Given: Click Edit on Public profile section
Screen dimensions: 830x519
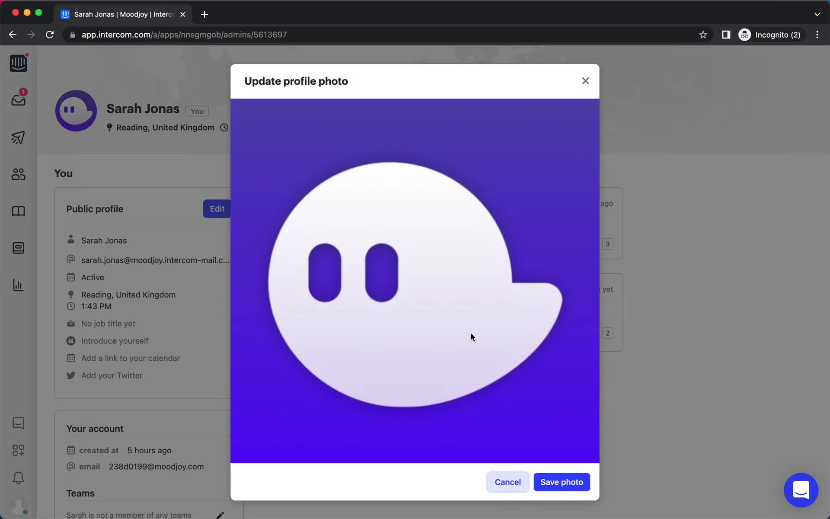Looking at the screenshot, I should pos(217,208).
